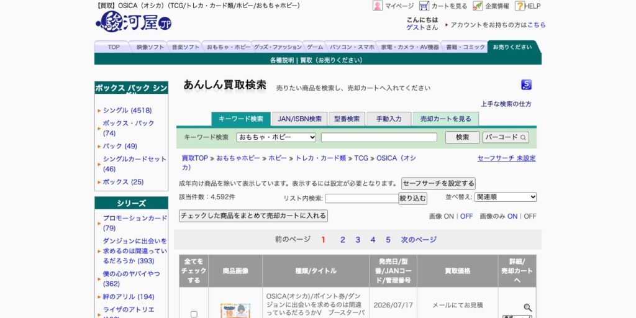Screen dimensions: 636x318
Task: Open series 僕の心のヤバイやつ (362)
Action: point(132,279)
